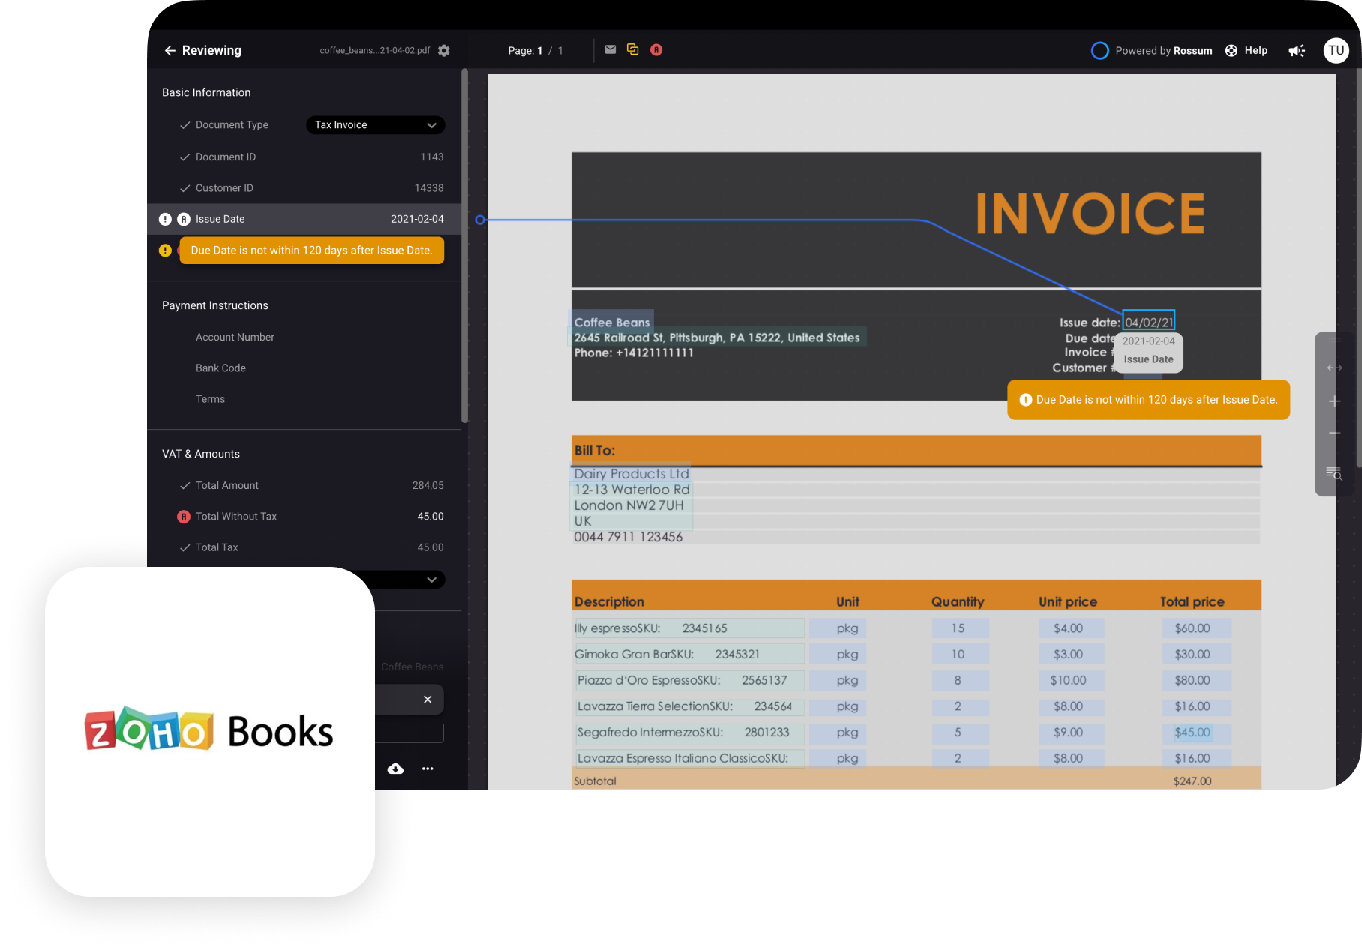Image resolution: width=1362 pixels, height=948 pixels.
Task: Click VAT & Amounts section heading
Action: pos(200,454)
